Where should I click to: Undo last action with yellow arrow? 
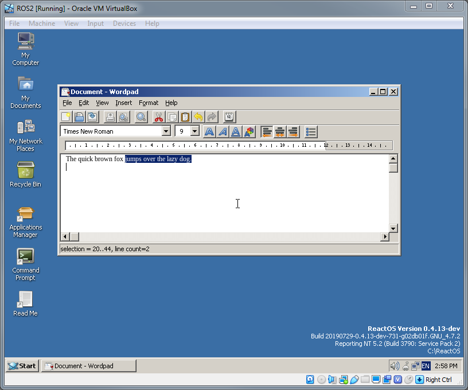click(x=198, y=117)
